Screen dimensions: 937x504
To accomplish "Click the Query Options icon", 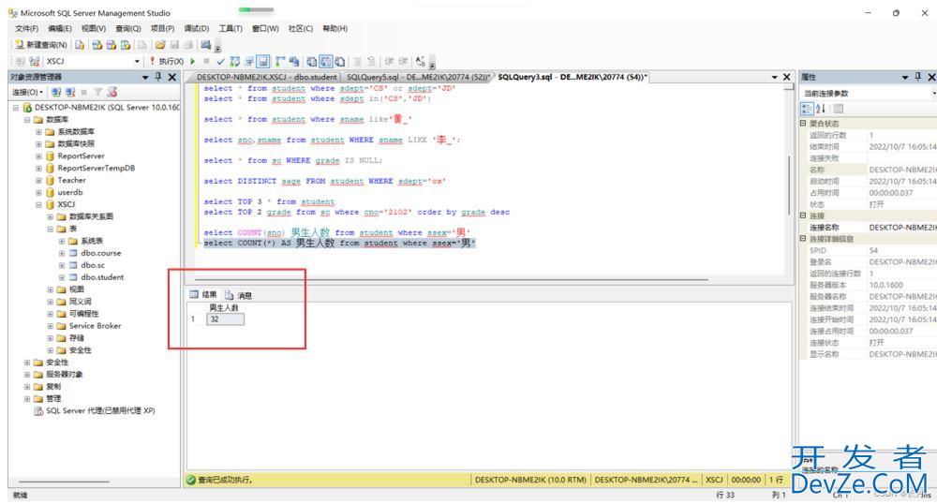I will tap(248, 61).
